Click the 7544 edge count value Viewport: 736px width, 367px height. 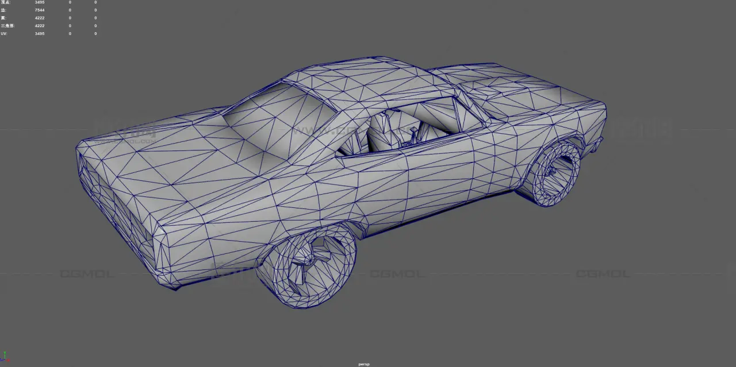click(39, 10)
